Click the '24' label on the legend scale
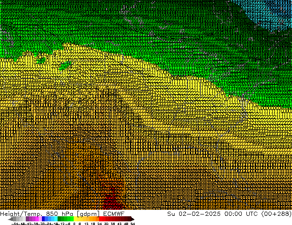The width and height of the screenshot is (292, 225). [99, 224]
